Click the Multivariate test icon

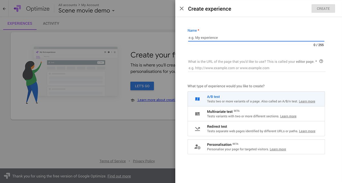click(x=197, y=114)
